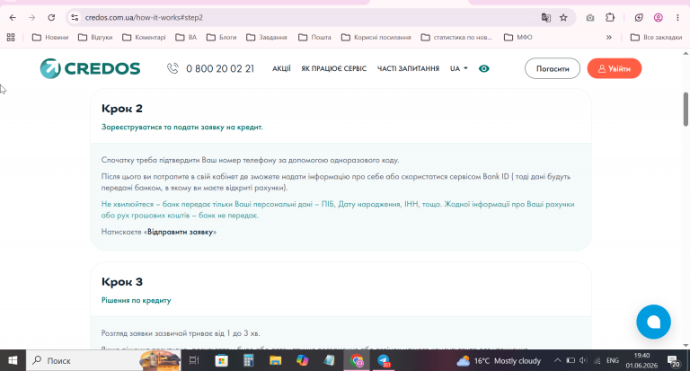Screen dimensions: 690x371
Task: Click Рішення по кредиту subtitle
Action: click(x=136, y=300)
